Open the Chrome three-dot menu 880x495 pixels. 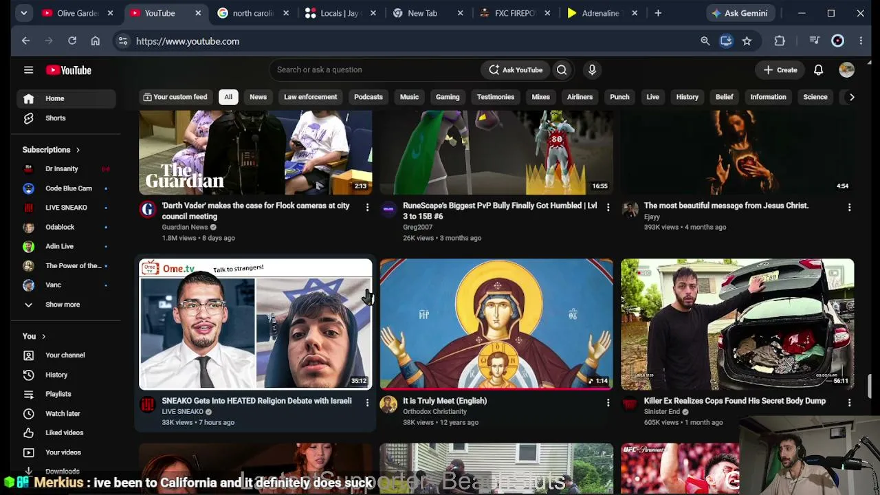[x=861, y=41]
